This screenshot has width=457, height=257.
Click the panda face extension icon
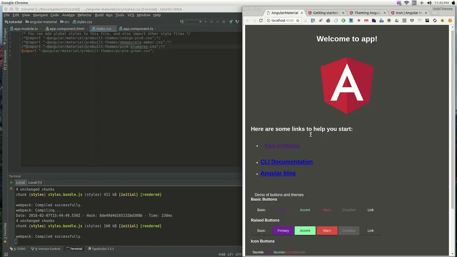412,20
